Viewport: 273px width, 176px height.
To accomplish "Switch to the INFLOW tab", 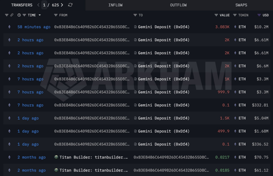I will point(115,5).
